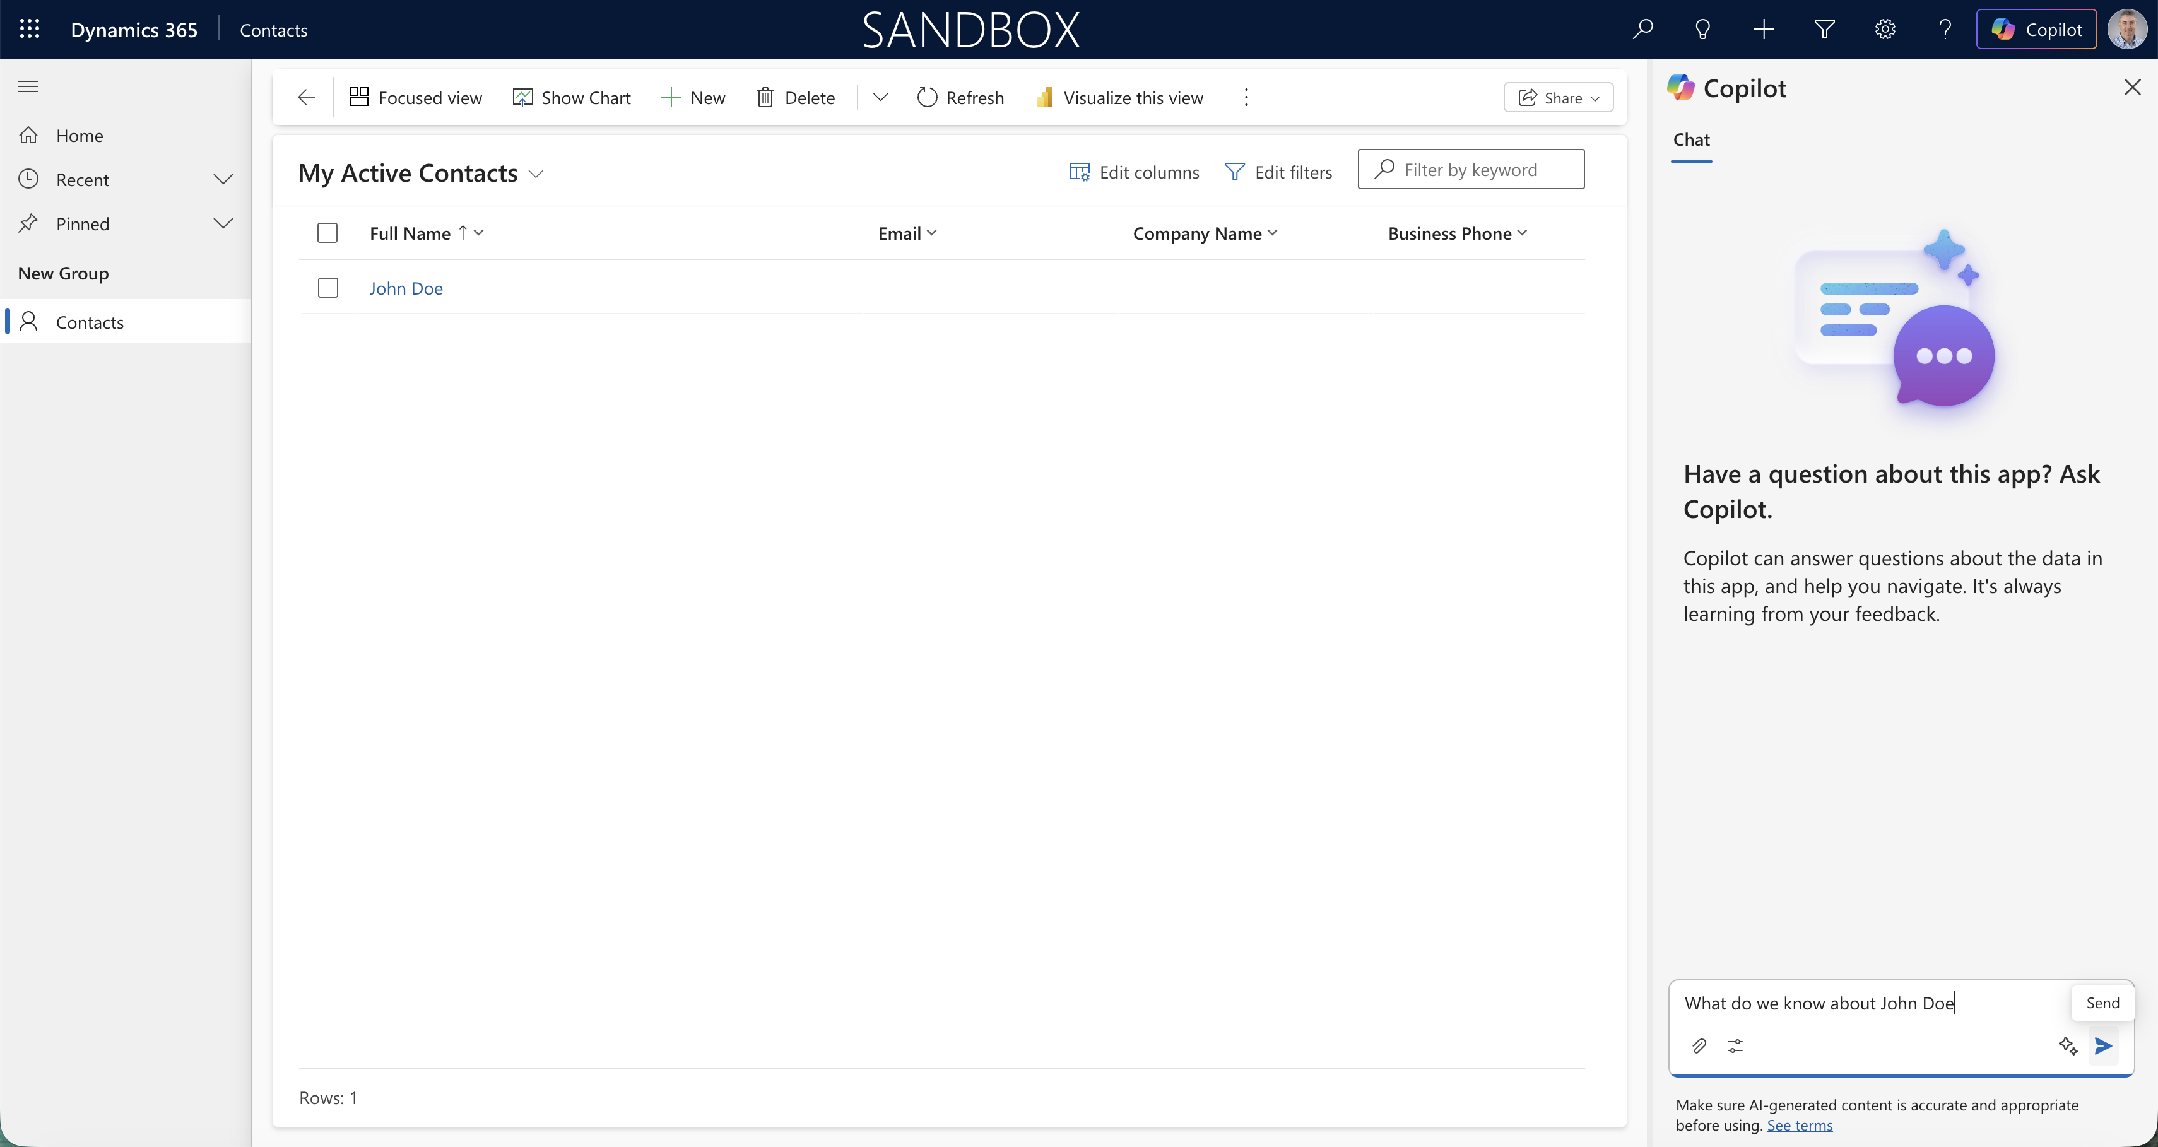Open the My Active Contacts view selector
This screenshot has height=1147, width=2158.
click(422, 173)
